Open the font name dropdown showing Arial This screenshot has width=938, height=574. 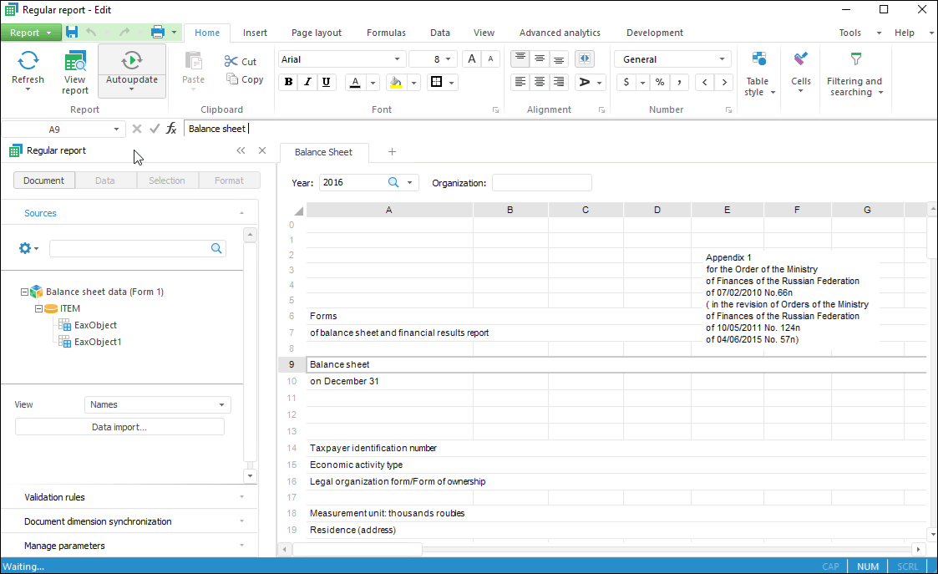(x=341, y=59)
